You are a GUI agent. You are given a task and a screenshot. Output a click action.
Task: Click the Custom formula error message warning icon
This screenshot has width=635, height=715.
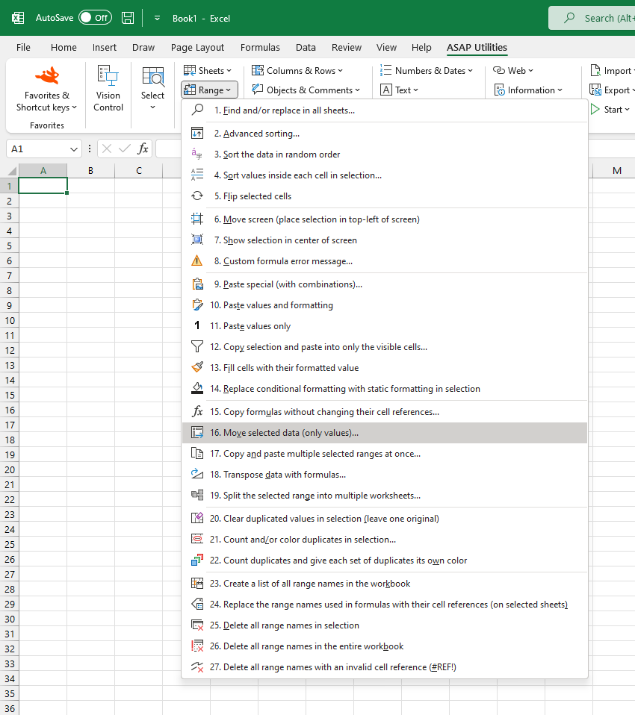tap(196, 260)
